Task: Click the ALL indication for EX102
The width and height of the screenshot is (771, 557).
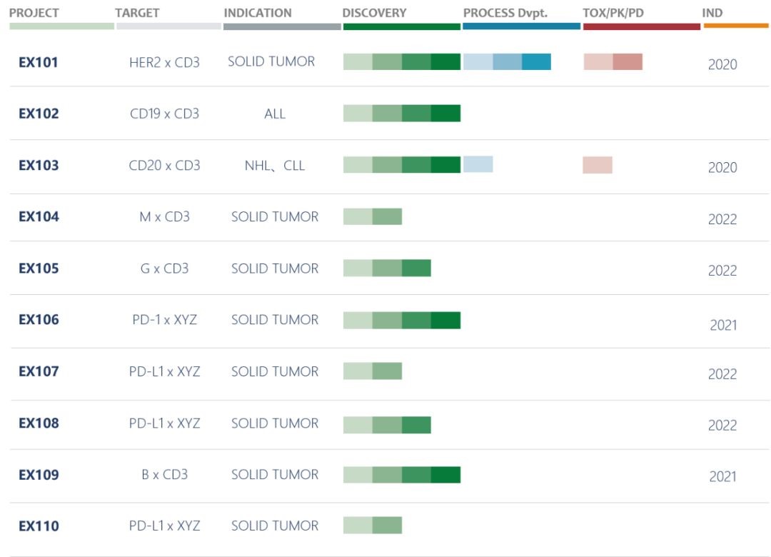Action: pos(275,114)
